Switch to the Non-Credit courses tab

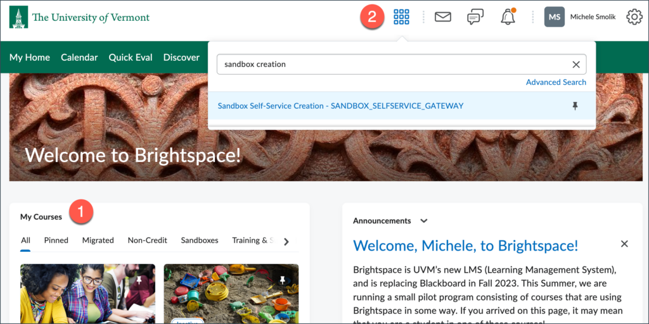click(x=147, y=240)
